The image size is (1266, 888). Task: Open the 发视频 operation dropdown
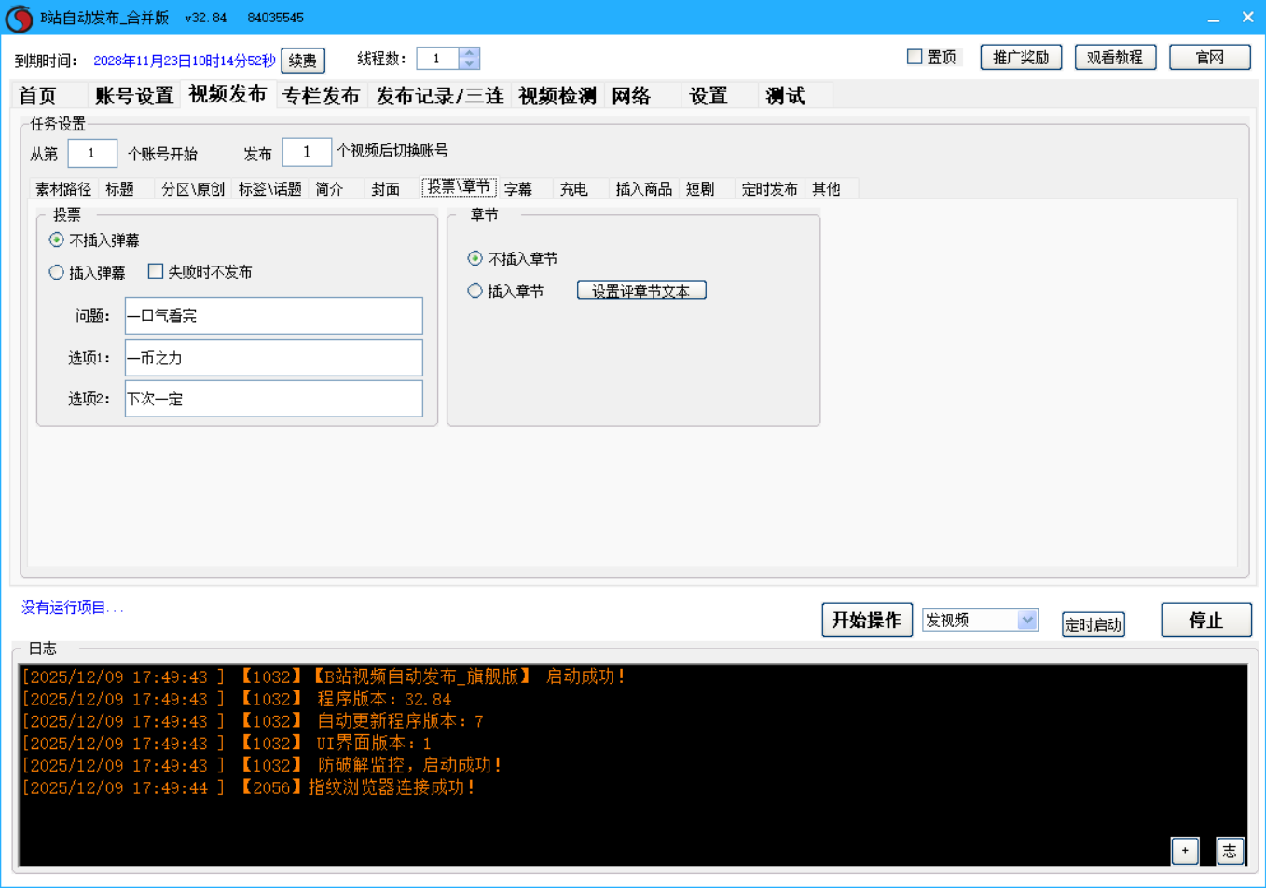[1026, 620]
